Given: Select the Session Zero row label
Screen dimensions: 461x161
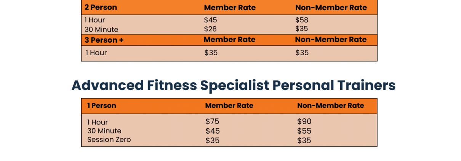Looking at the screenshot, I should pyautogui.click(x=109, y=140).
